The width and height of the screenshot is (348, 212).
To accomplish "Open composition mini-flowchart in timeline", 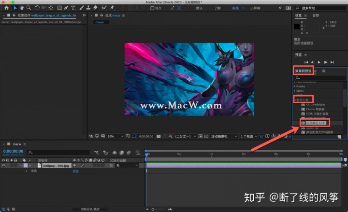I will pyautogui.click(x=96, y=153).
